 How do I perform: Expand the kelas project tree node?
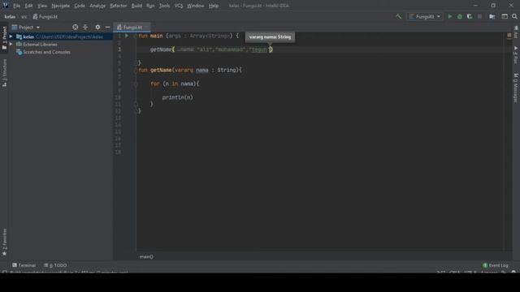pyautogui.click(x=11, y=36)
